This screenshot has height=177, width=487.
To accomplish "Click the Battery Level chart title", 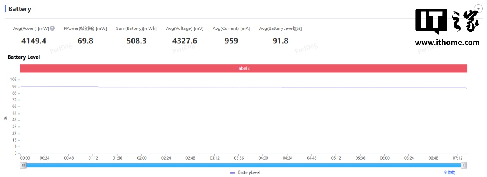I will click(24, 57).
